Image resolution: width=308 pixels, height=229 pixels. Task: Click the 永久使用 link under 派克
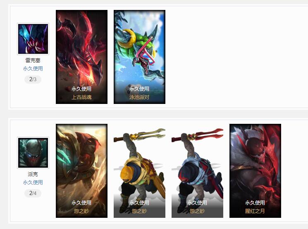click(33, 183)
